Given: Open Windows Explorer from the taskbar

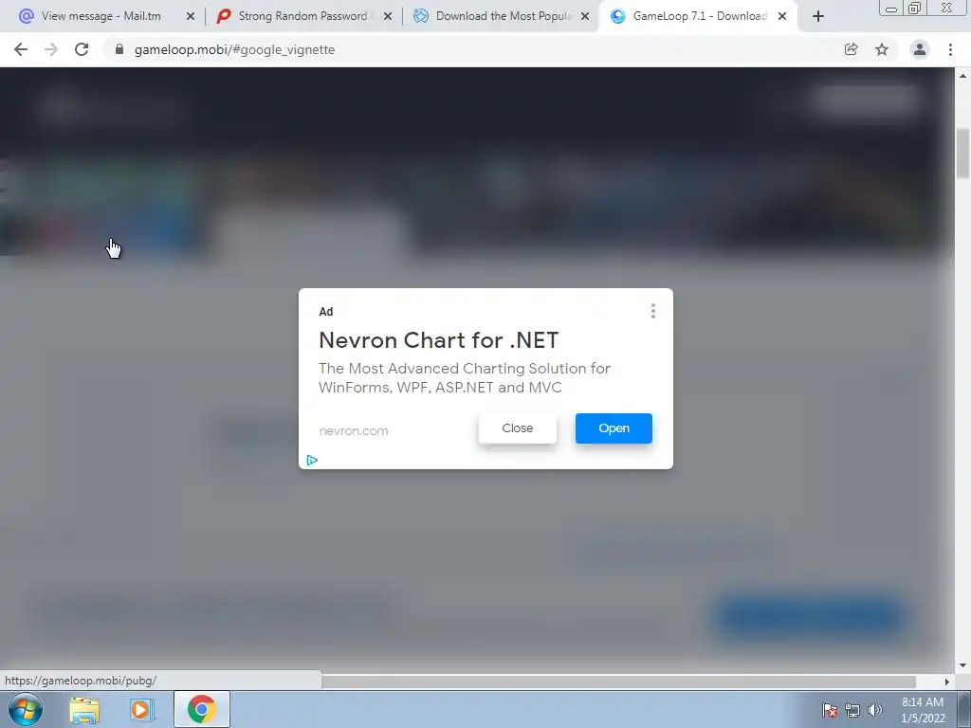Looking at the screenshot, I should click(84, 710).
